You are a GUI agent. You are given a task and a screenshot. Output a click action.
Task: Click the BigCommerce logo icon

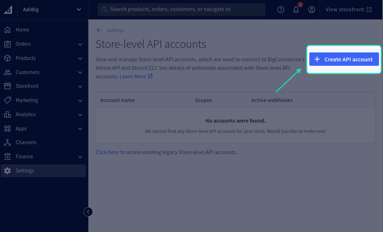8,10
